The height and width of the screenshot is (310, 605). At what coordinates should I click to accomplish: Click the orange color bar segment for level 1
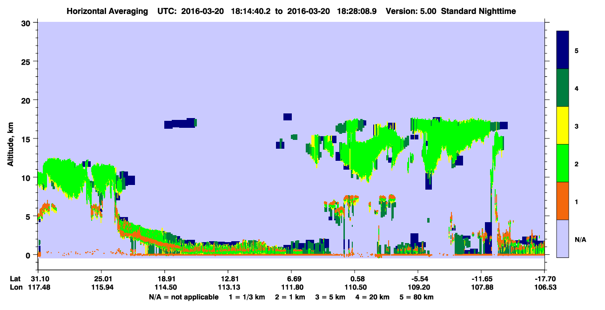[x=563, y=201]
